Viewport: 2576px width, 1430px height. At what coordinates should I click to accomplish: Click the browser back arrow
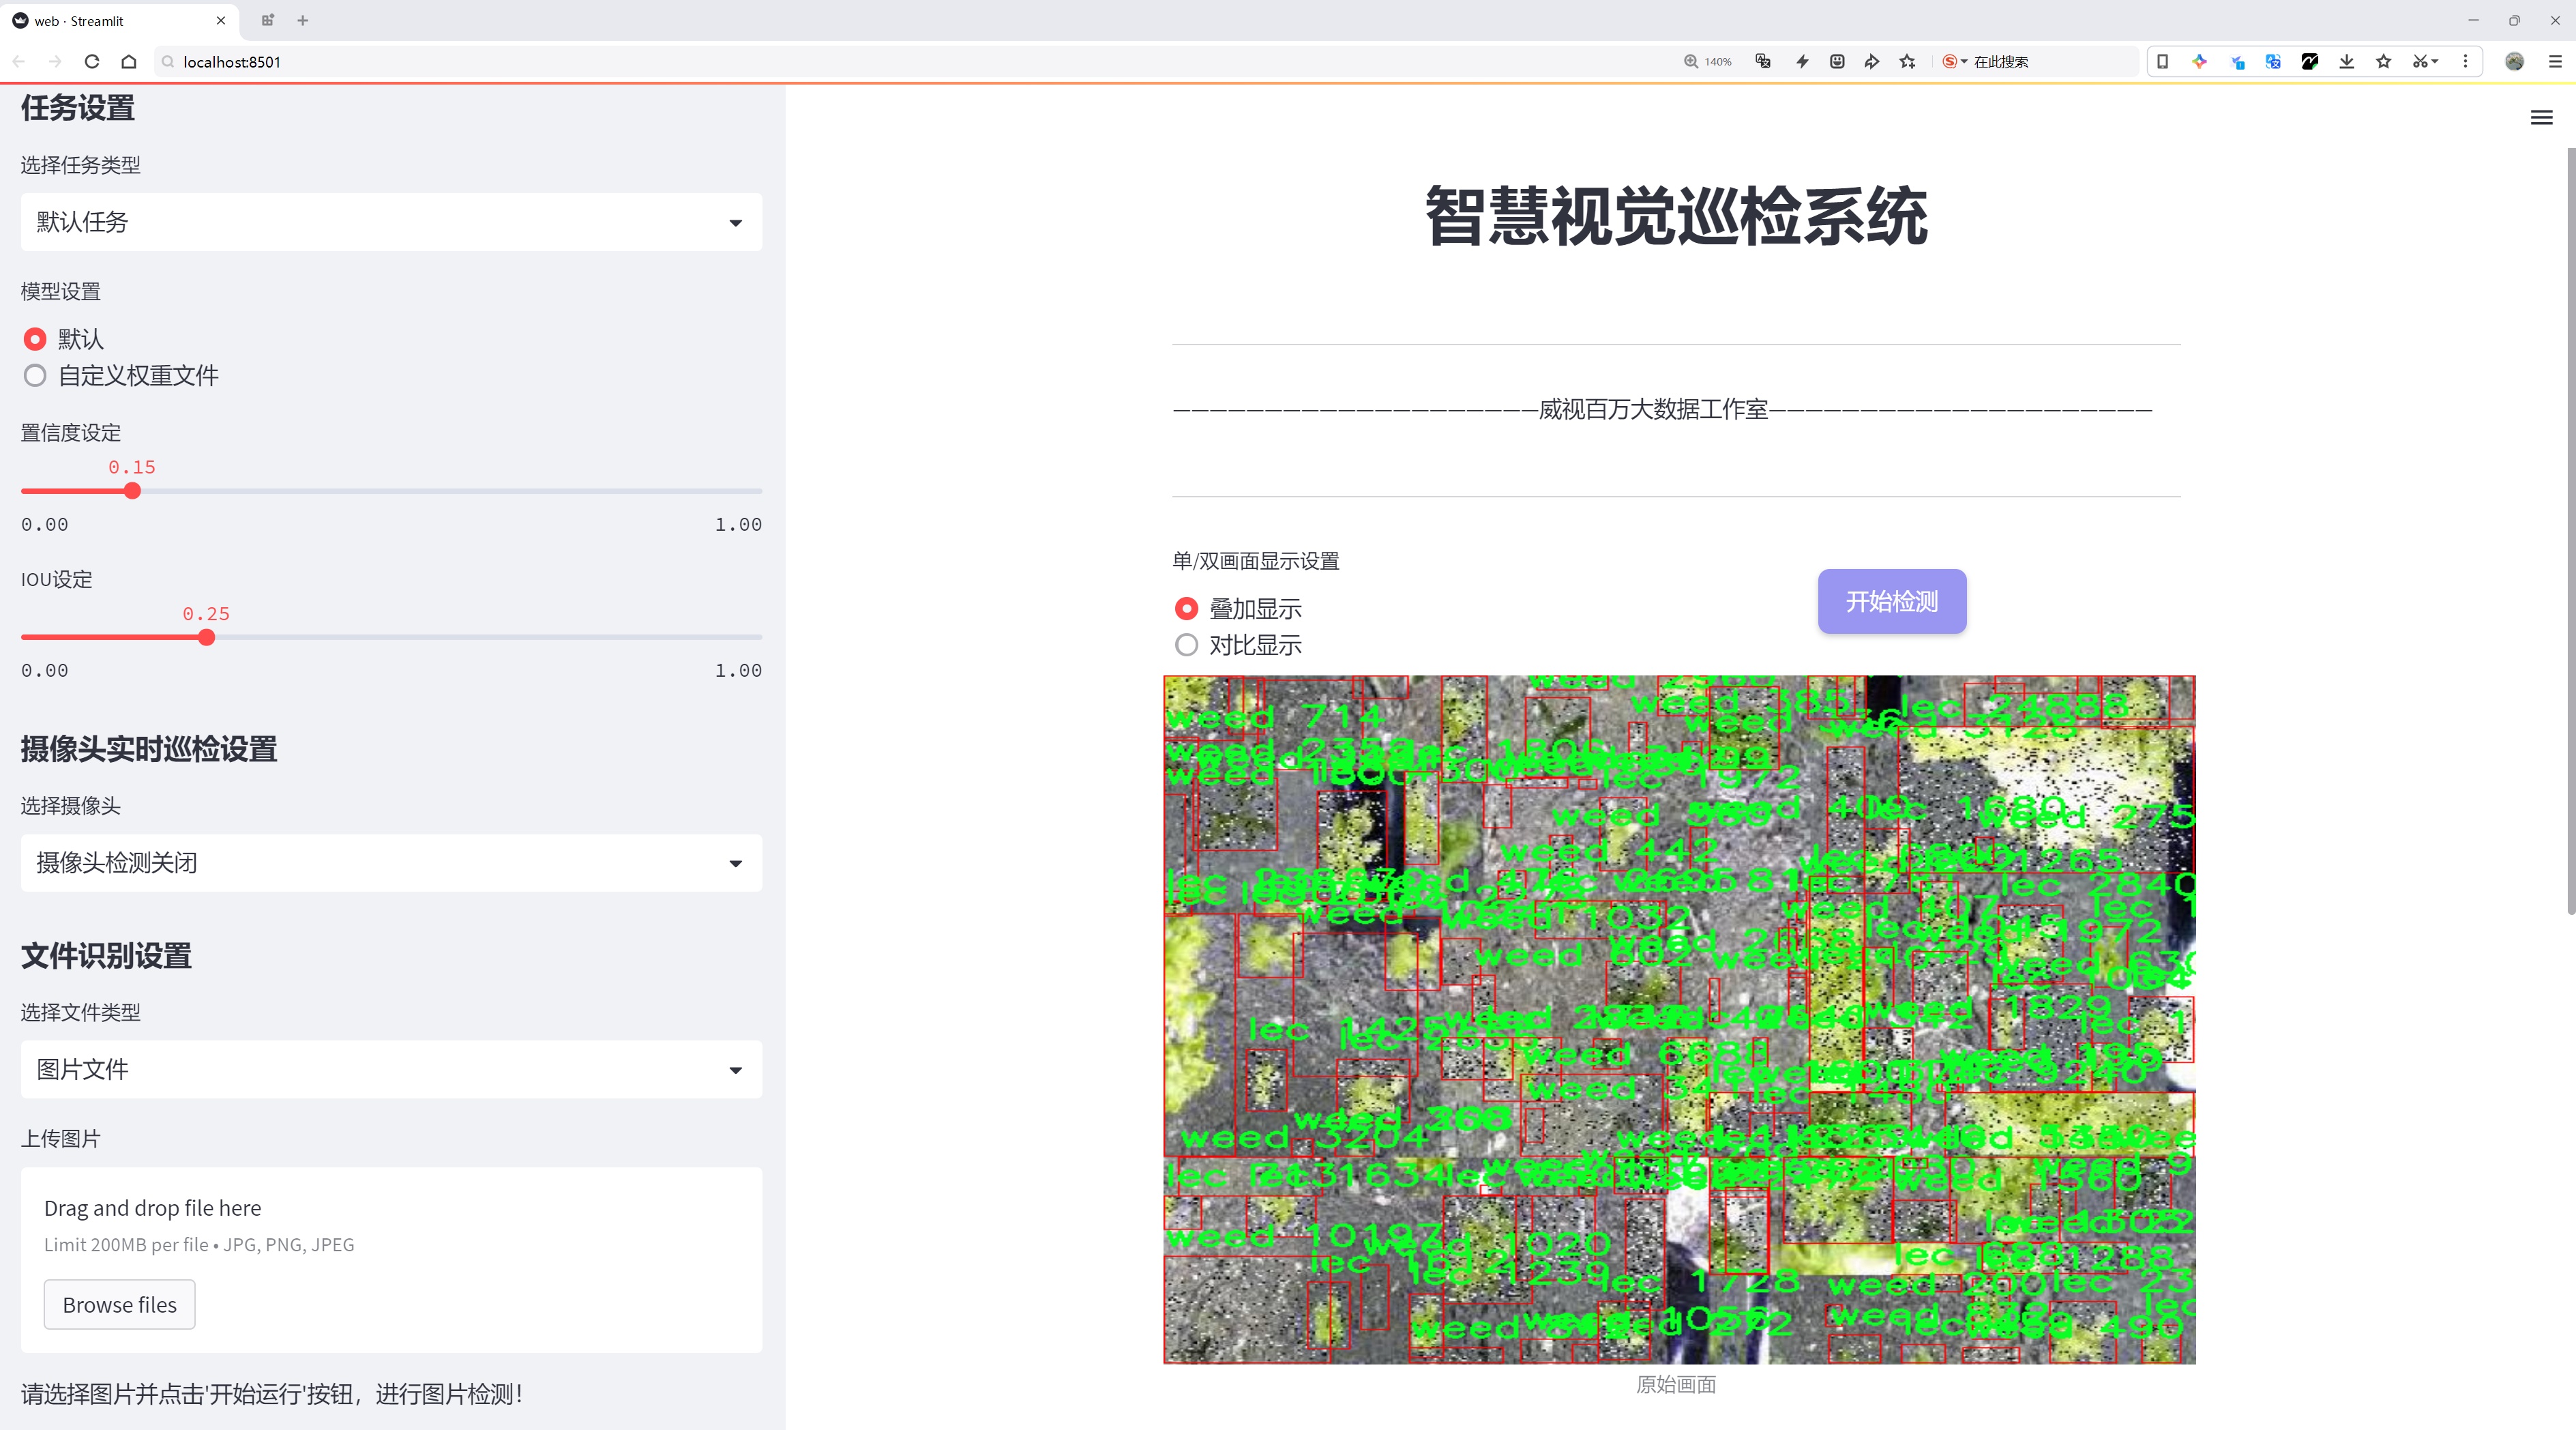[x=19, y=62]
